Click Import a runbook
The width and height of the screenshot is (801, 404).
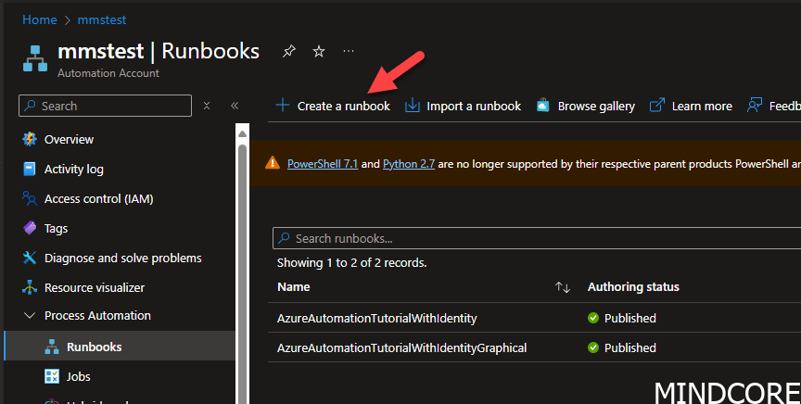click(x=464, y=107)
